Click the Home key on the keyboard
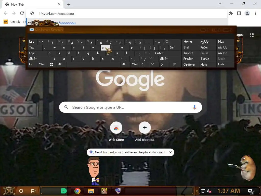 click(191, 42)
